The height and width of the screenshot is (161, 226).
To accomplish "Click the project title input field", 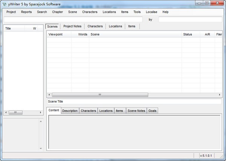I will [x=73, y=20].
